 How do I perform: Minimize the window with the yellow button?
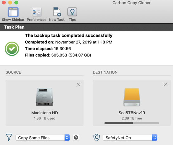click(10, 2)
